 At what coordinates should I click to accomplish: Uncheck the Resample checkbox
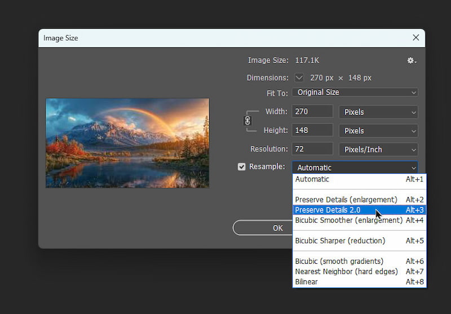[x=242, y=167]
